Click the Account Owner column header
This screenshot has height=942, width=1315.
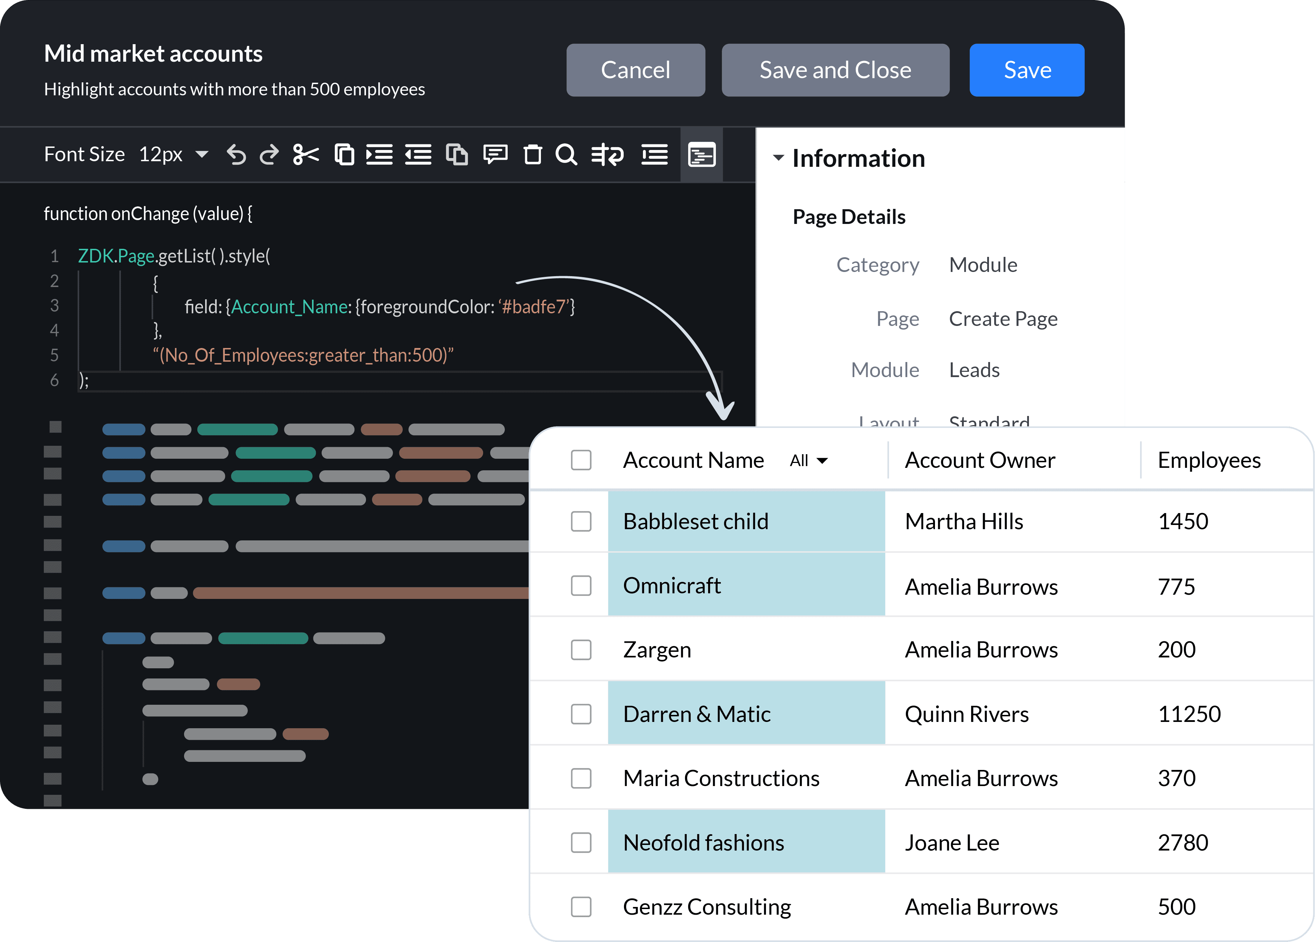click(980, 460)
